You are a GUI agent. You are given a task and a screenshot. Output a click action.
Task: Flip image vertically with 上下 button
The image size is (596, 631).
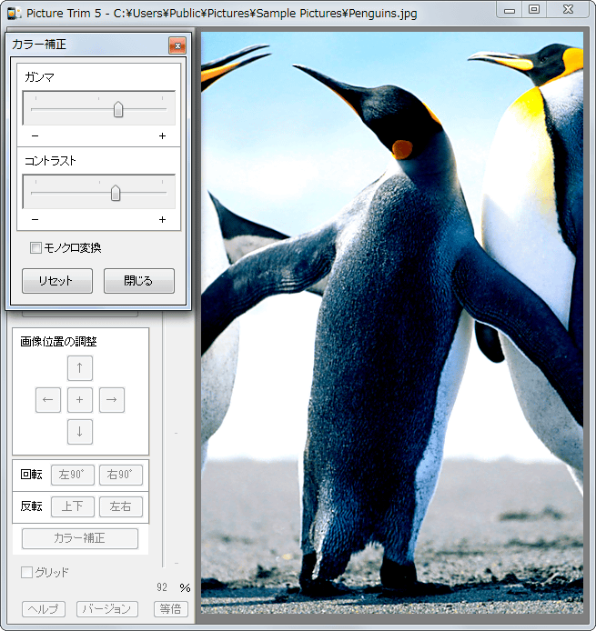point(72,506)
